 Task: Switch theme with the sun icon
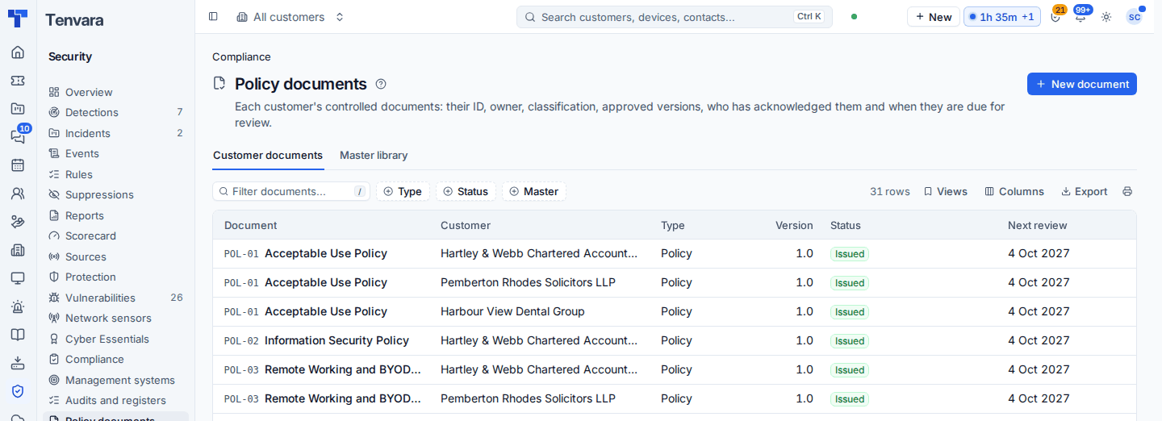click(1106, 17)
